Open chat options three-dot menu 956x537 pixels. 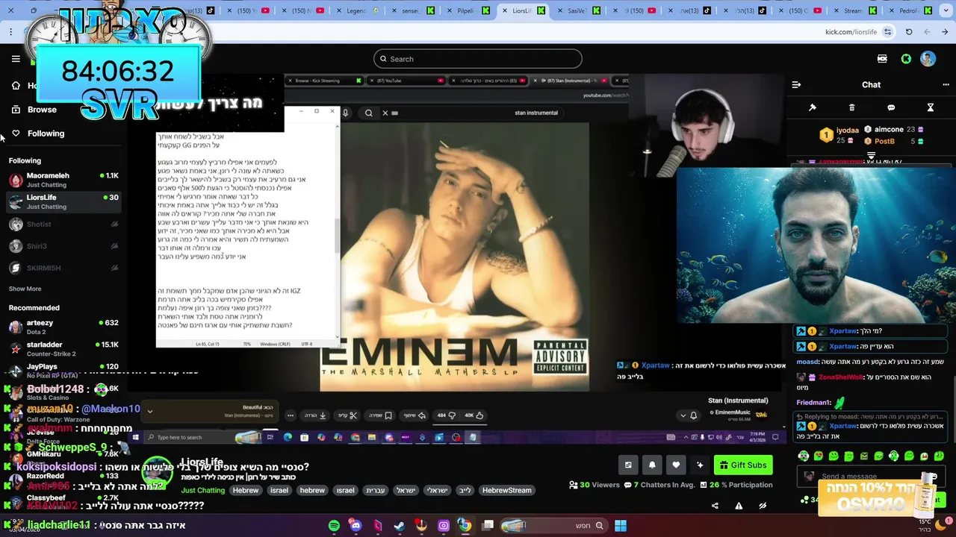coord(946,85)
